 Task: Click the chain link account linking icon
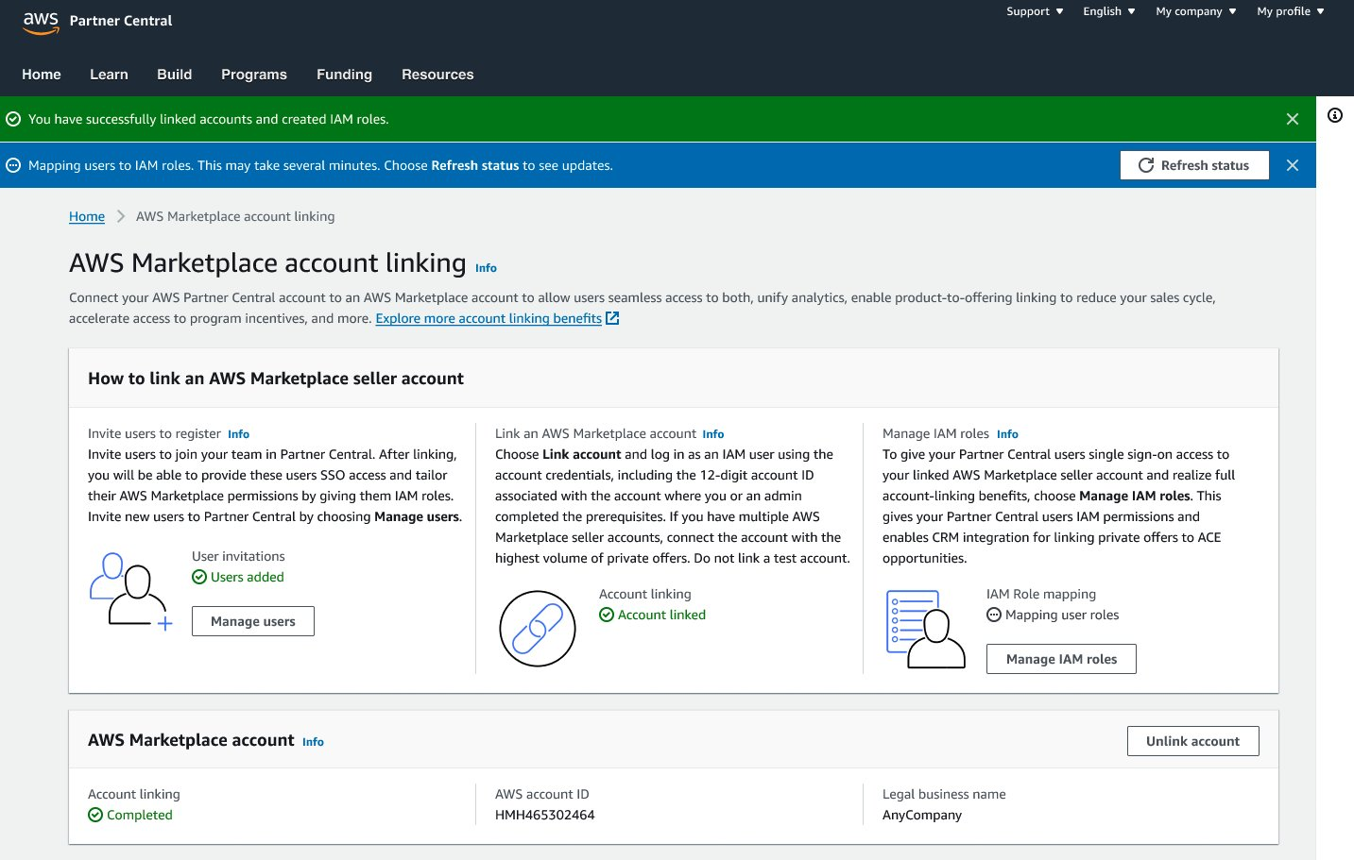[537, 629]
